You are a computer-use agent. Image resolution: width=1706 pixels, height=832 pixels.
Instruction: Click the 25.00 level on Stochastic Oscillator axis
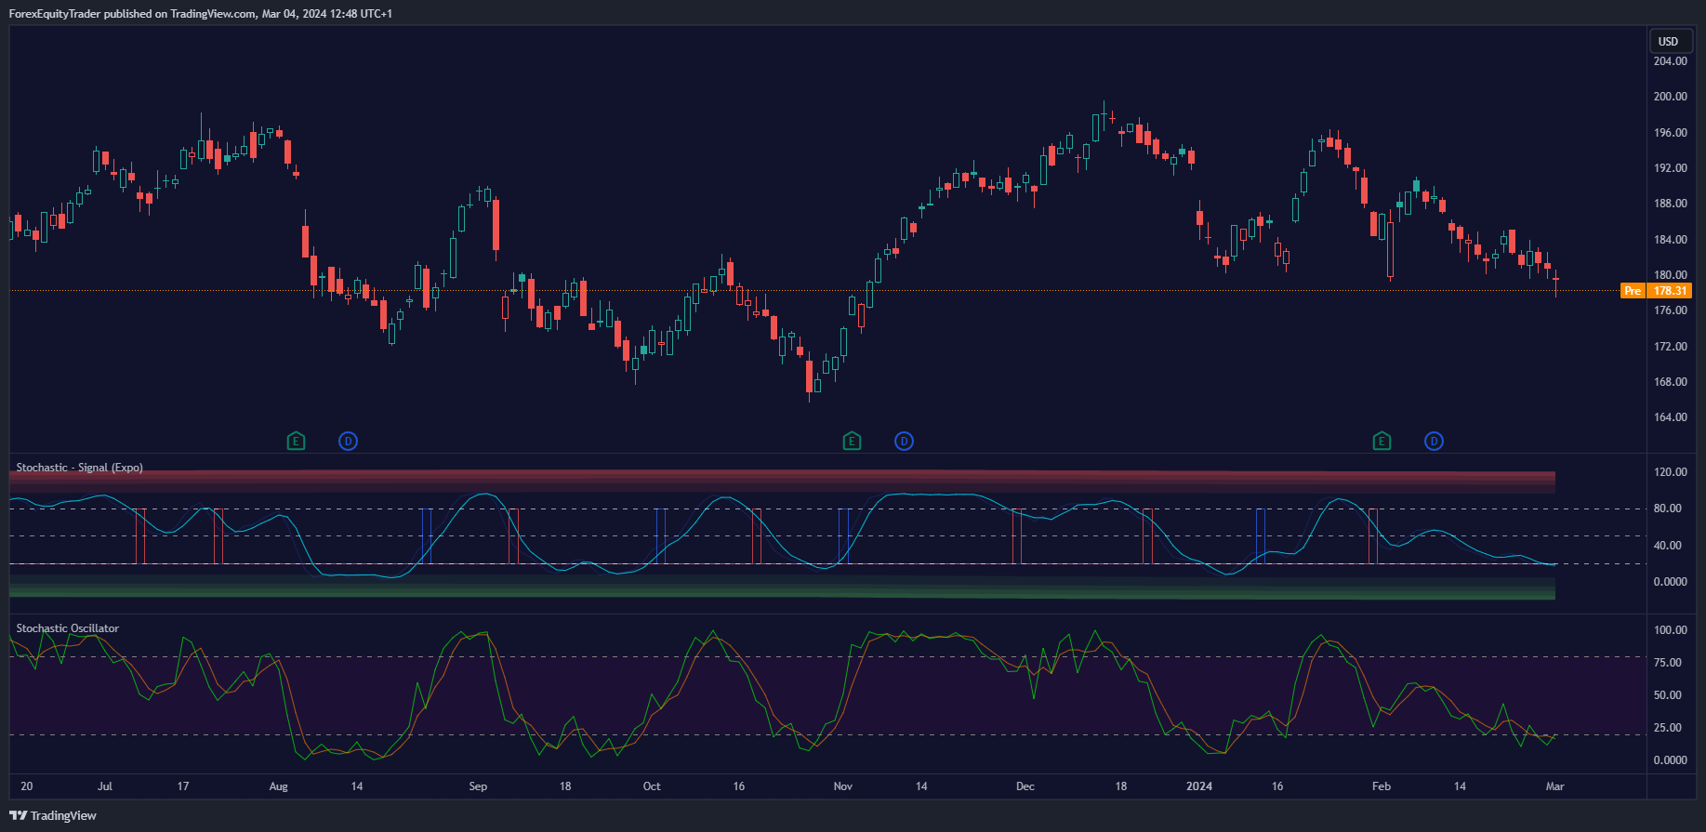(x=1667, y=728)
